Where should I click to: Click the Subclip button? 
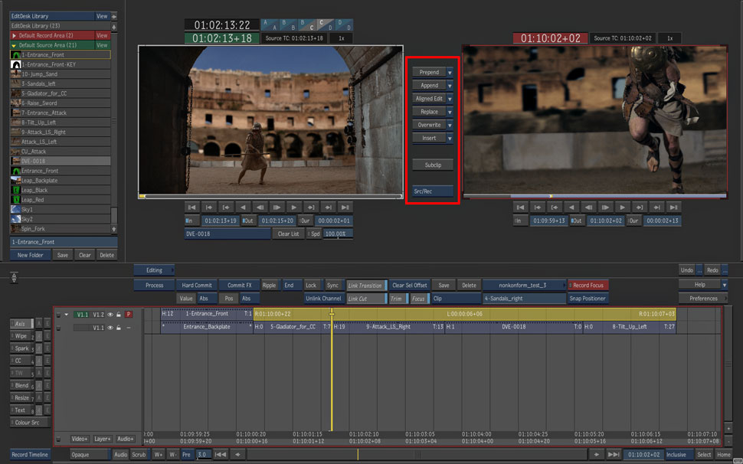(x=433, y=165)
